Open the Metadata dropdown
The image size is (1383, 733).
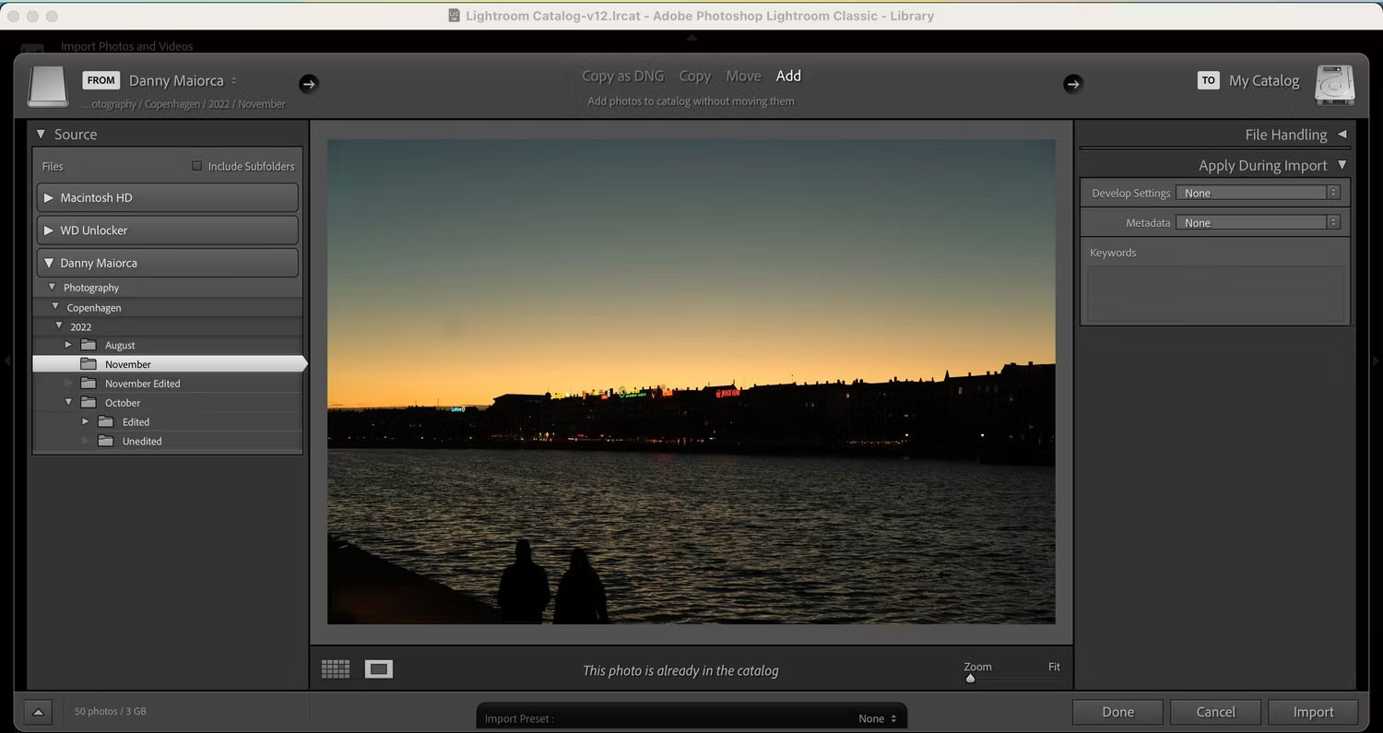coord(1257,221)
